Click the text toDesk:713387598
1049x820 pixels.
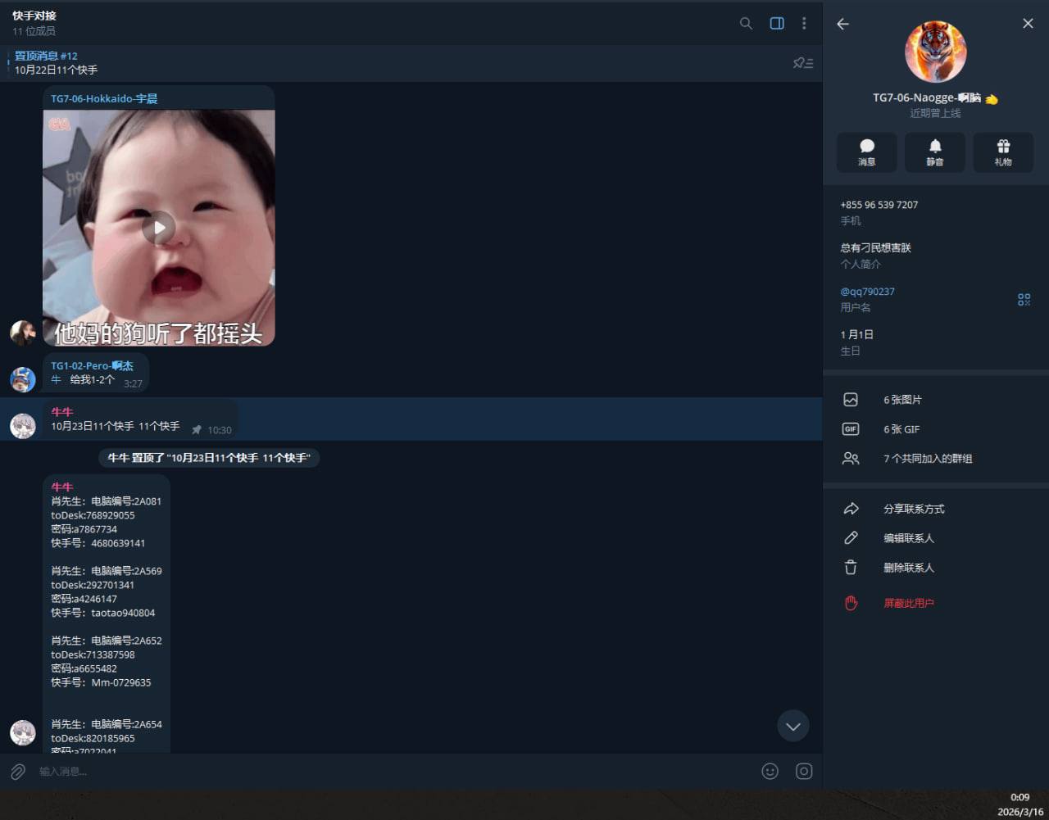pyautogui.click(x=93, y=655)
